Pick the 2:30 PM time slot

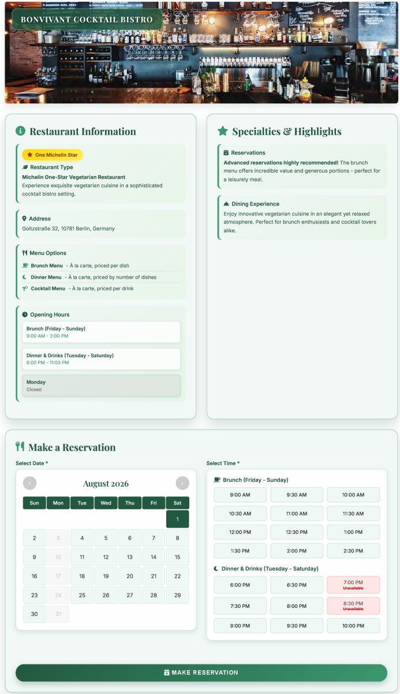(353, 551)
